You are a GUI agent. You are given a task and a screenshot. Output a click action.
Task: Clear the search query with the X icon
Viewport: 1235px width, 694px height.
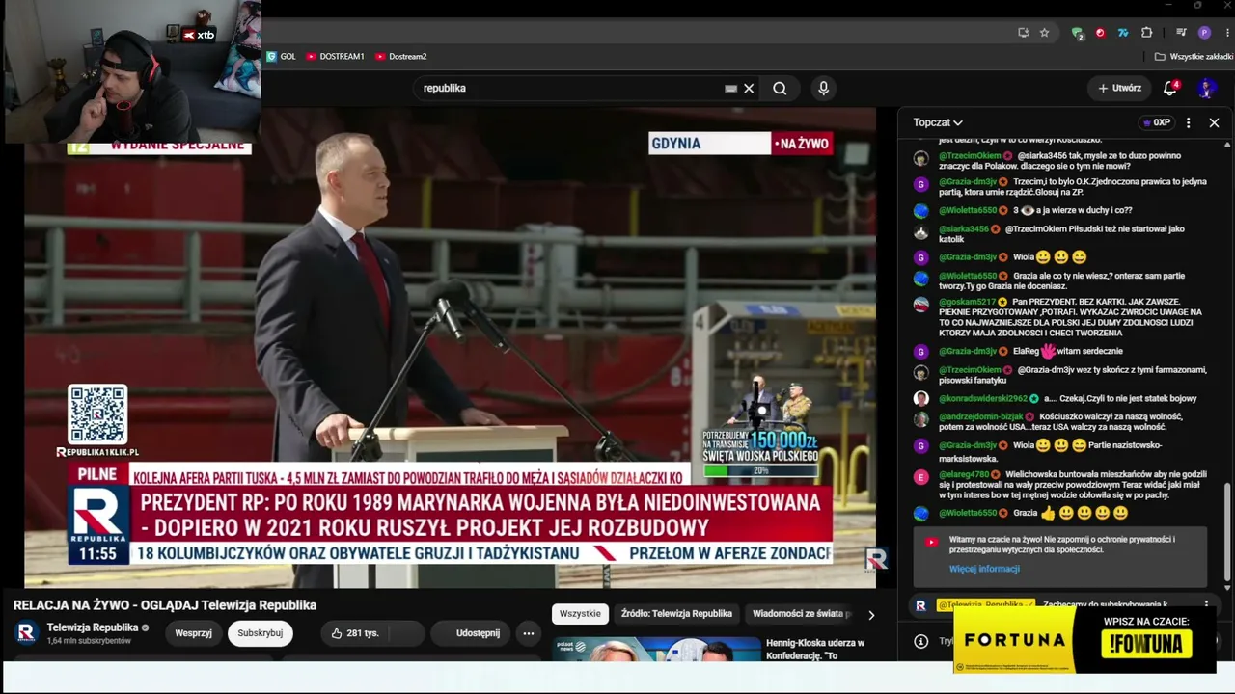point(749,89)
